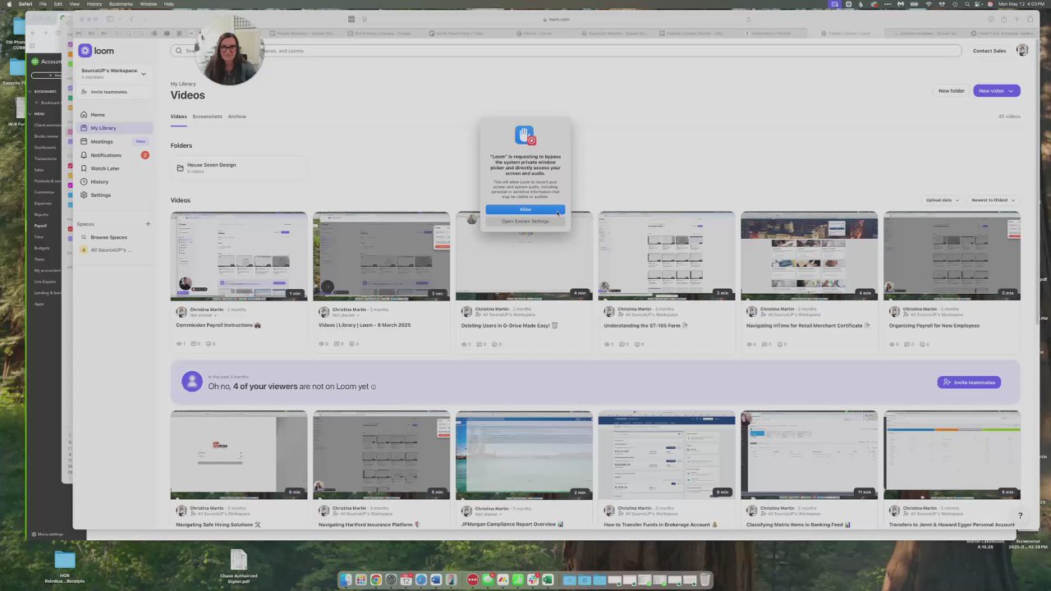Image resolution: width=1051 pixels, height=591 pixels.
Task: Add a new space with the plus icon
Action: [148, 224]
